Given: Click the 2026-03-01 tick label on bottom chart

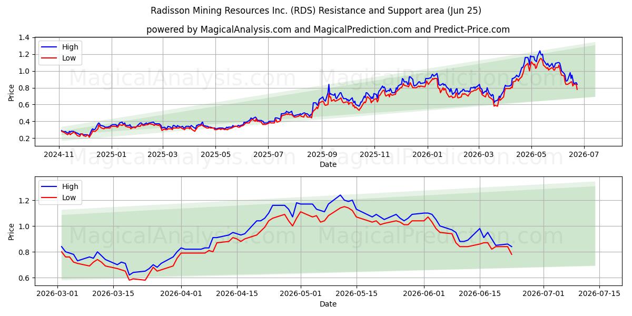Looking at the screenshot, I should point(57,294).
